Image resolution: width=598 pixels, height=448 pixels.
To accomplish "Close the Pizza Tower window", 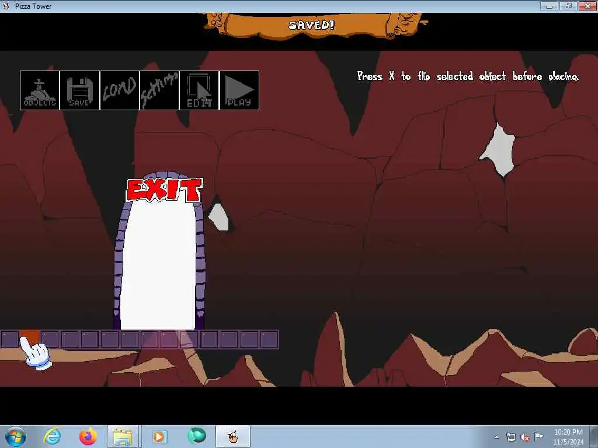I will [x=587, y=6].
